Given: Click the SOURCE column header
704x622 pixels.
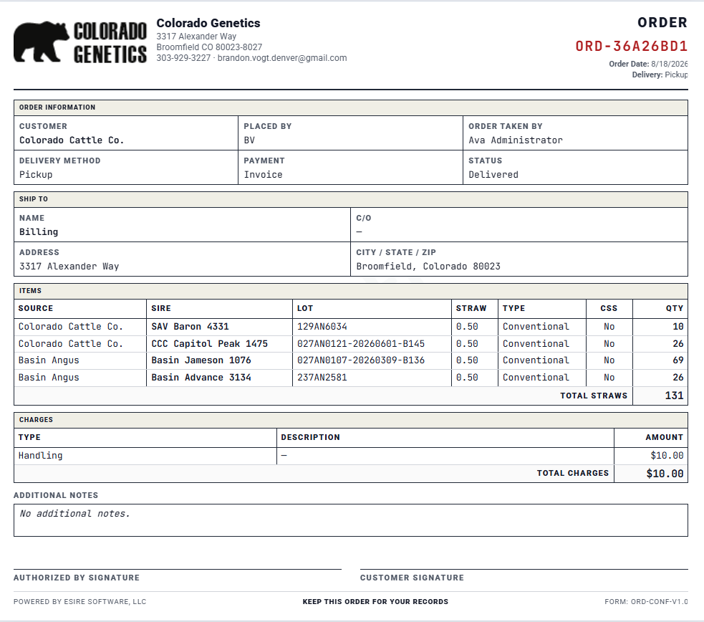Looking at the screenshot, I should click(x=36, y=308).
